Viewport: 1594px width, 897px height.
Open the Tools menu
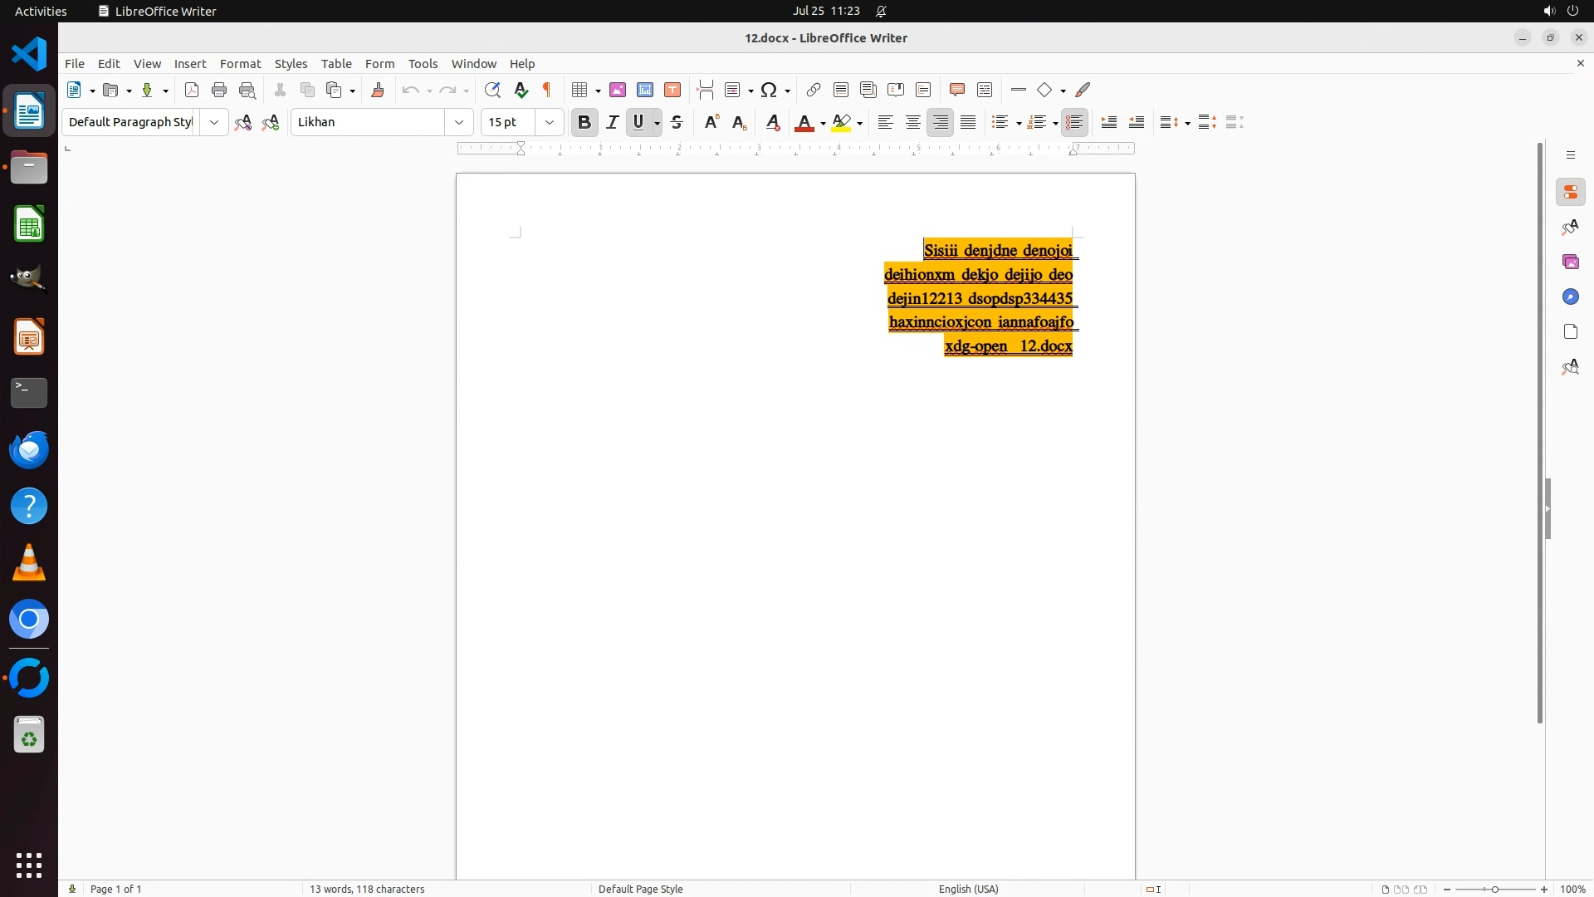423,64
